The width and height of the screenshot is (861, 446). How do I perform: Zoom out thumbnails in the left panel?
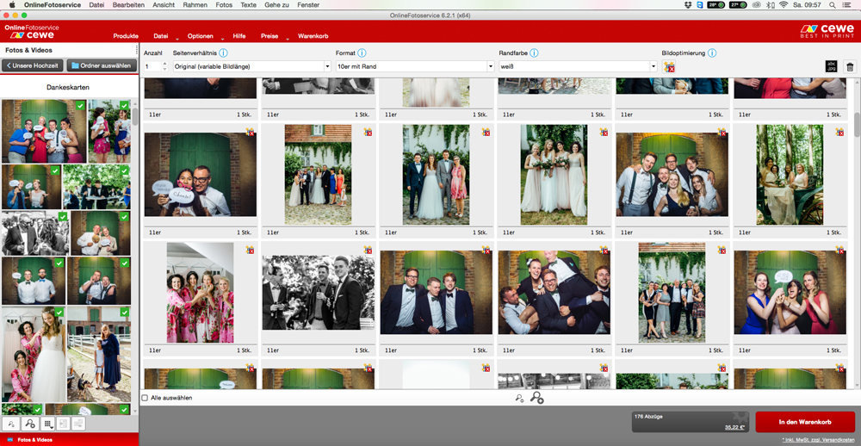click(x=11, y=424)
